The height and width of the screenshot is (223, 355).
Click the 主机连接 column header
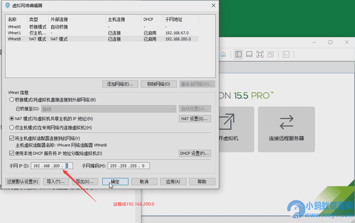point(124,19)
